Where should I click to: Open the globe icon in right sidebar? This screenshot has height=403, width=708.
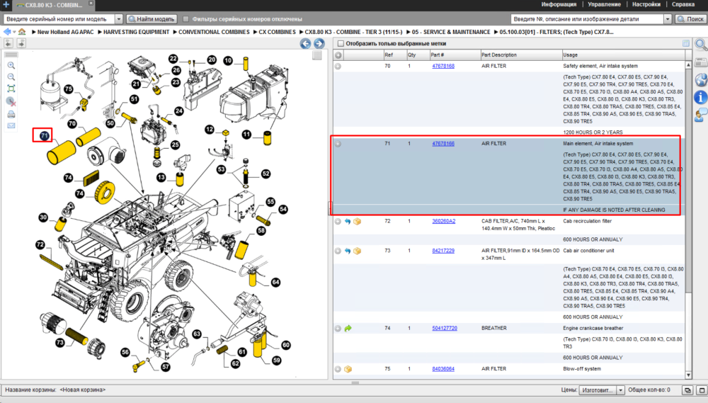click(x=701, y=80)
